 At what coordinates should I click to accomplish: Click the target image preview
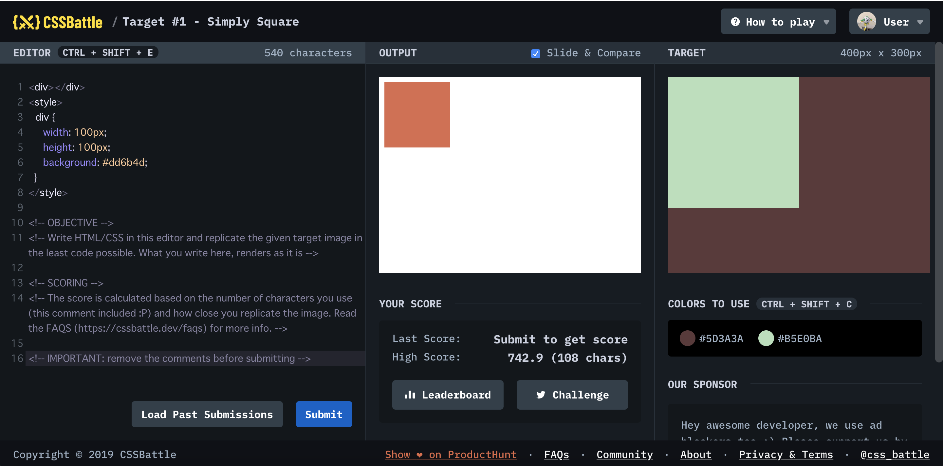[x=798, y=175]
